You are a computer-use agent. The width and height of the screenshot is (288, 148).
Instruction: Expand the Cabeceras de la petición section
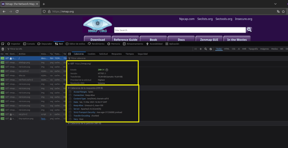tap(69, 124)
